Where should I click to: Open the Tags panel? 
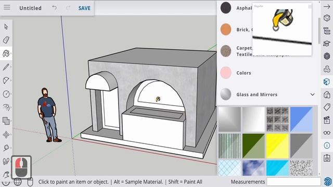pos(327,108)
